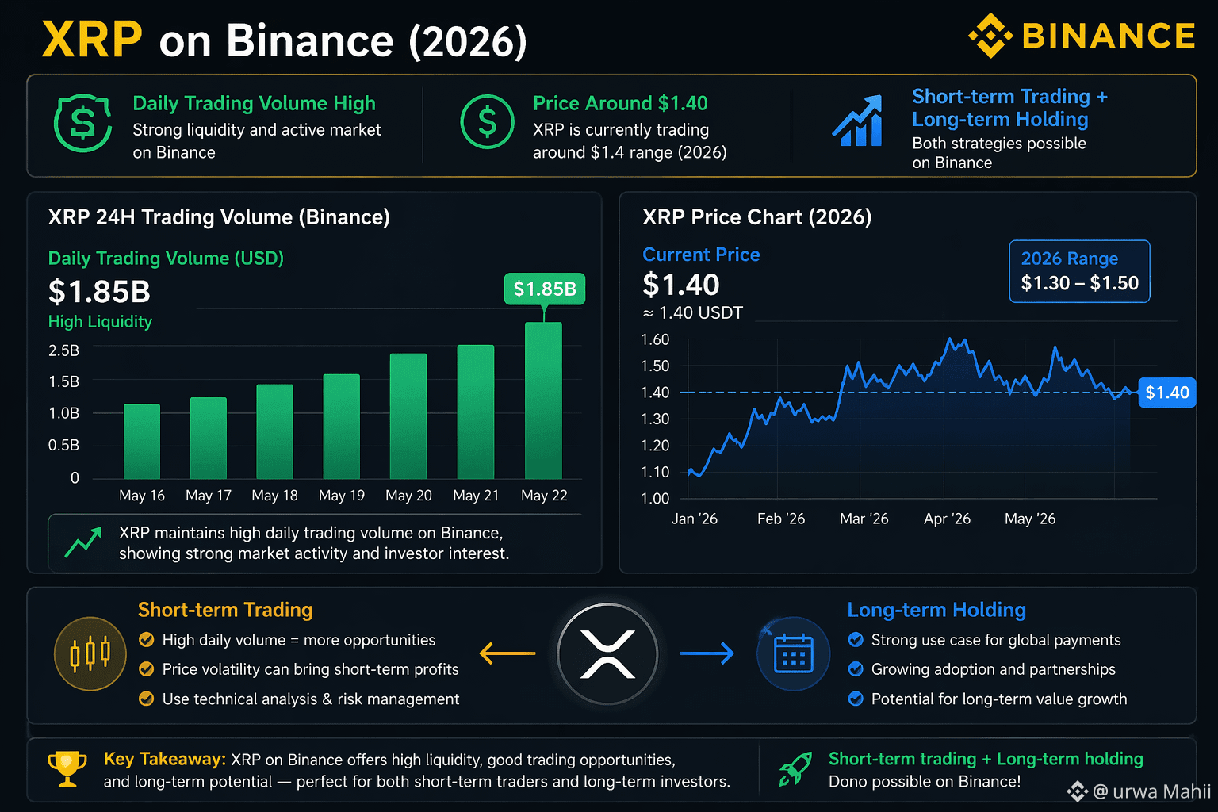The width and height of the screenshot is (1218, 812).
Task: Click the Binance diamond logo icon
Action: coord(990,36)
